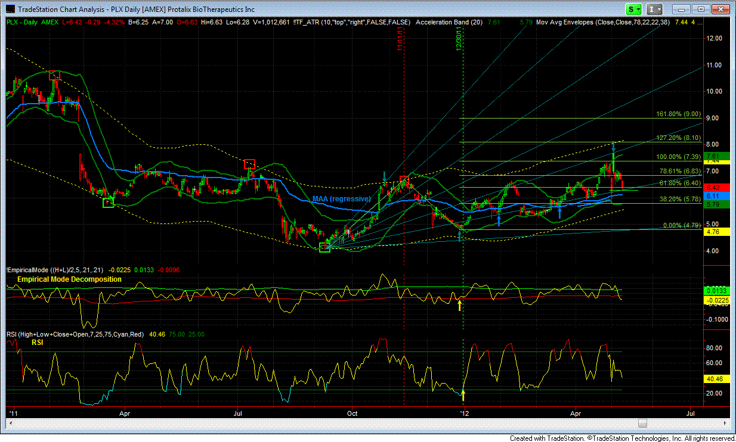Viewport: 736px width, 442px height.
Task: Click the 12.00 price axis label
Action: pyautogui.click(x=715, y=38)
